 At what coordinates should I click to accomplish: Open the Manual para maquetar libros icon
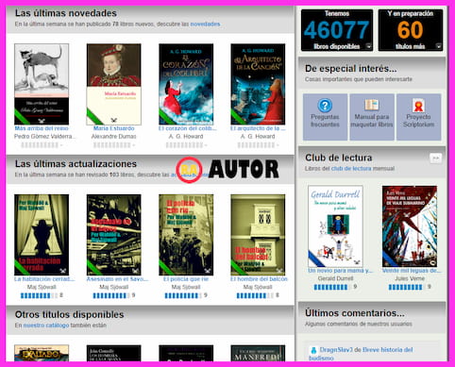pos(372,105)
